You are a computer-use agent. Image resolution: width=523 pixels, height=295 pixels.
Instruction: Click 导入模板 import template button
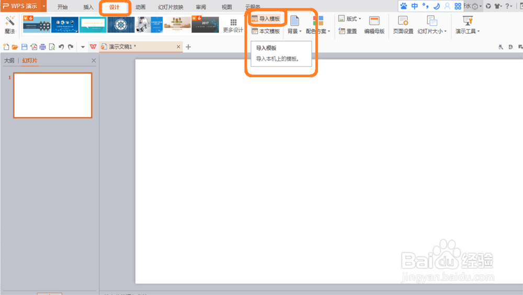tap(266, 19)
